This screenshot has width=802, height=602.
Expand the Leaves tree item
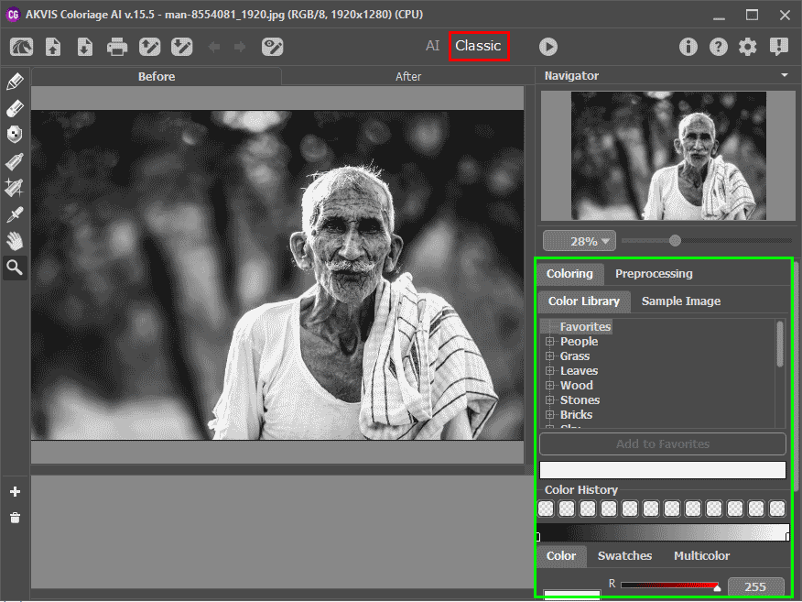pyautogui.click(x=550, y=371)
